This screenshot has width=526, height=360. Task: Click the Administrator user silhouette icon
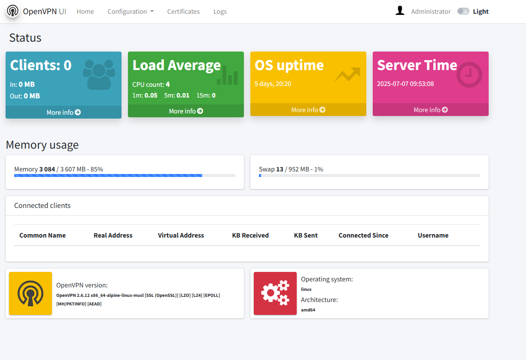coord(400,11)
